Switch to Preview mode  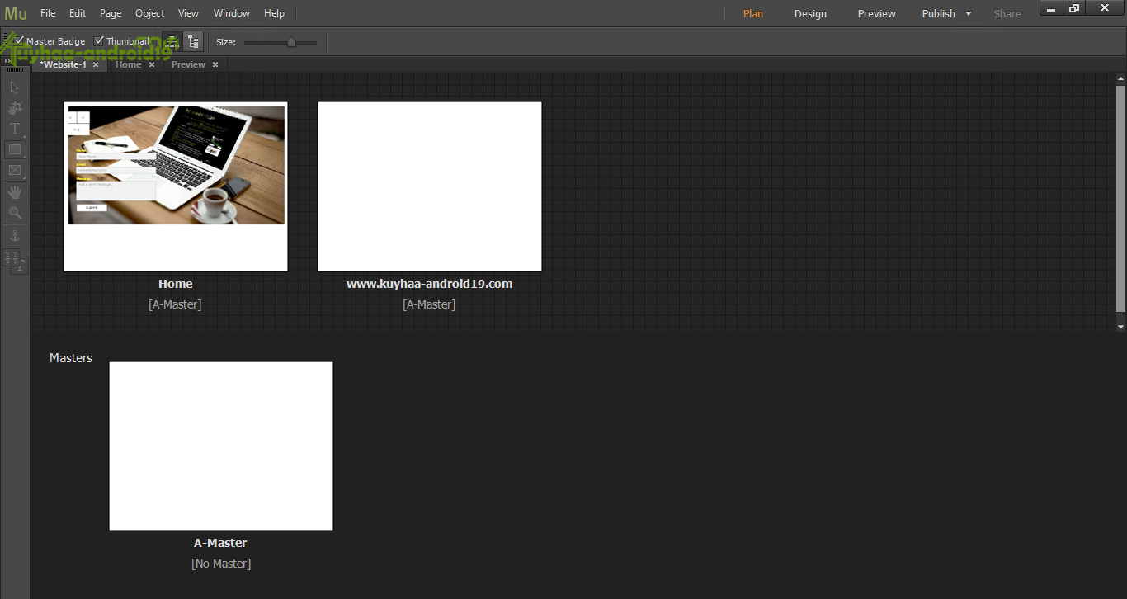coord(876,13)
